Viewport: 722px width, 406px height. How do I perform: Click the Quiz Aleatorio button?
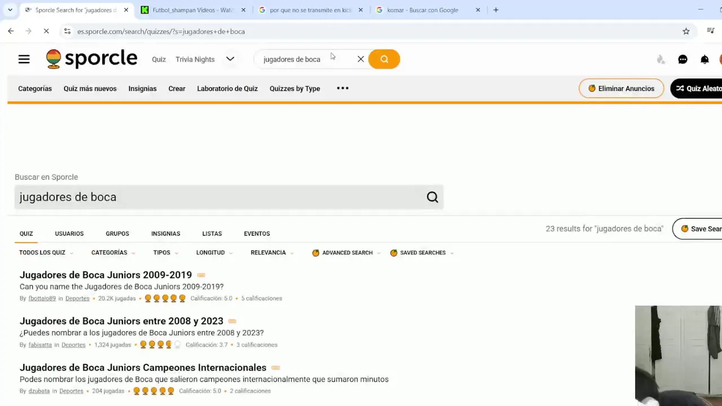tap(697, 89)
